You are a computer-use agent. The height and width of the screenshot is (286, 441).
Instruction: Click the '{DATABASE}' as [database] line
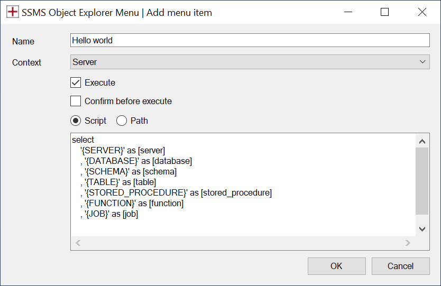[x=136, y=161]
